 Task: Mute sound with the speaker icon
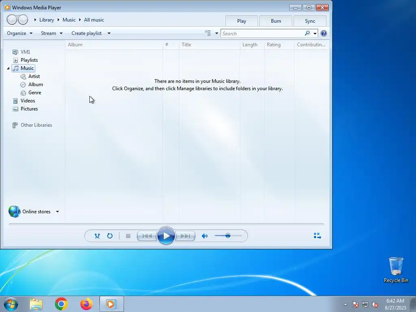click(x=205, y=236)
